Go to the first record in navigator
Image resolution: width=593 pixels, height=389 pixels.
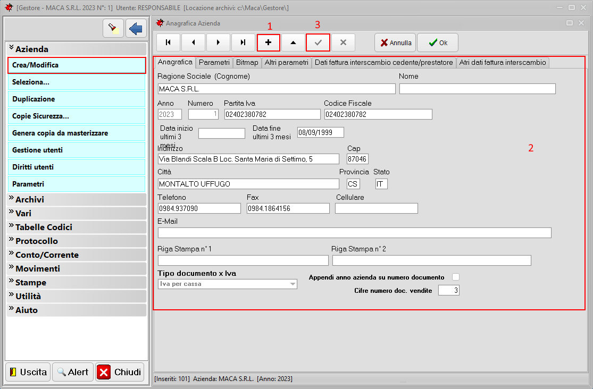(169, 43)
